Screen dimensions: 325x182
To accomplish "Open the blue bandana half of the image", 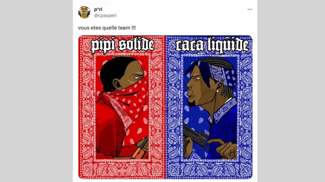I will coord(209,107).
